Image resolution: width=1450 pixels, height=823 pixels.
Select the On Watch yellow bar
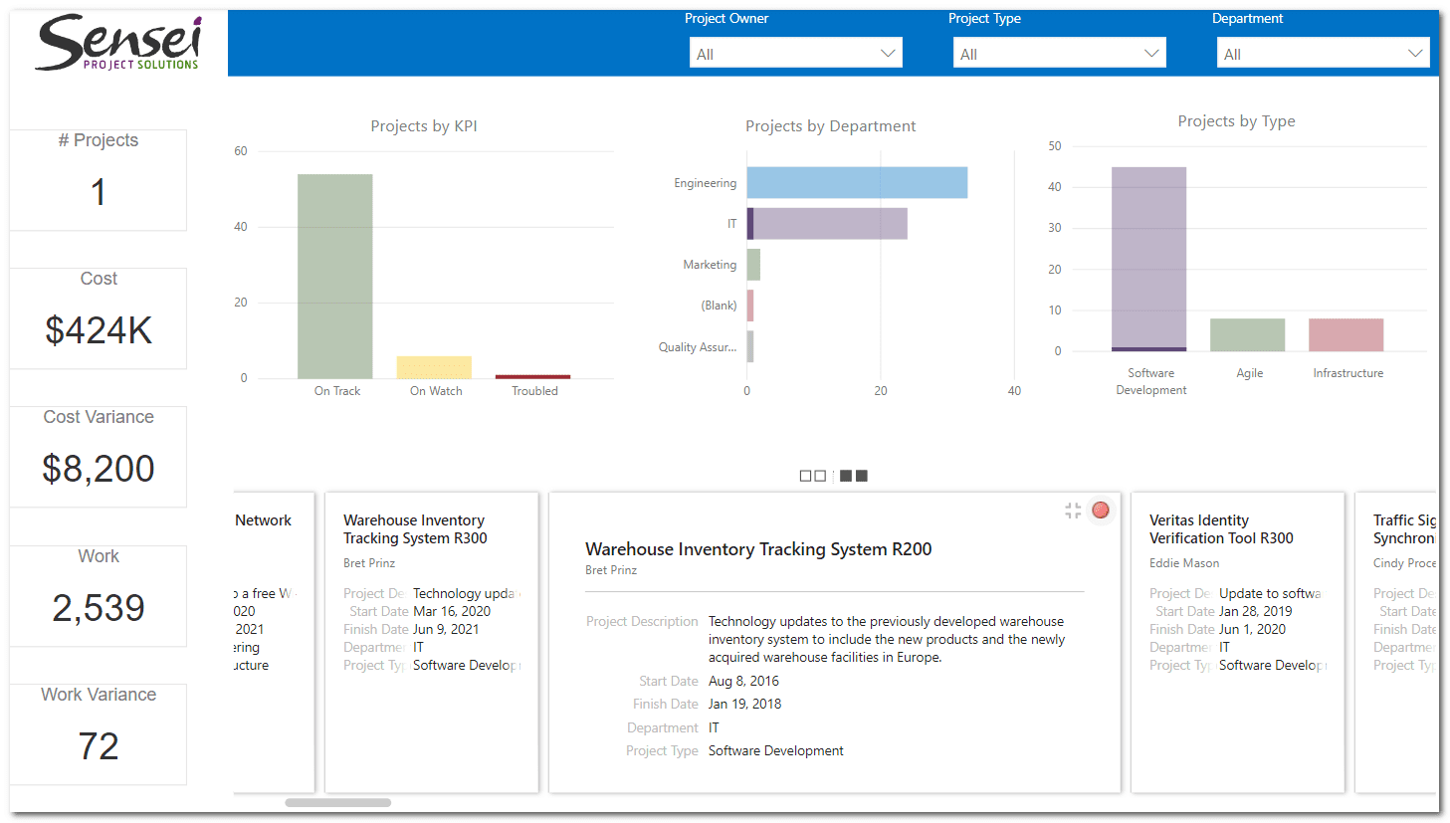pyautogui.click(x=434, y=367)
